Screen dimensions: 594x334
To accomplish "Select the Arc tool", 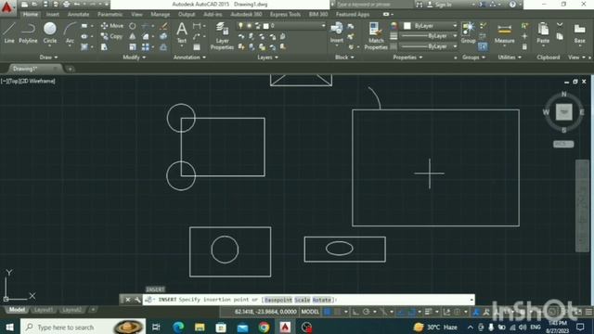I will (x=70, y=33).
